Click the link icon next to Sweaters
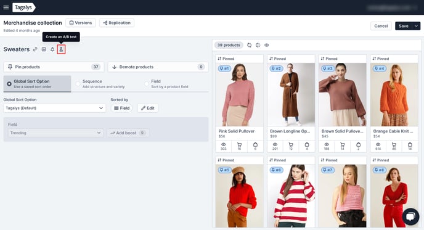The width and height of the screenshot is (424, 230). tap(35, 49)
